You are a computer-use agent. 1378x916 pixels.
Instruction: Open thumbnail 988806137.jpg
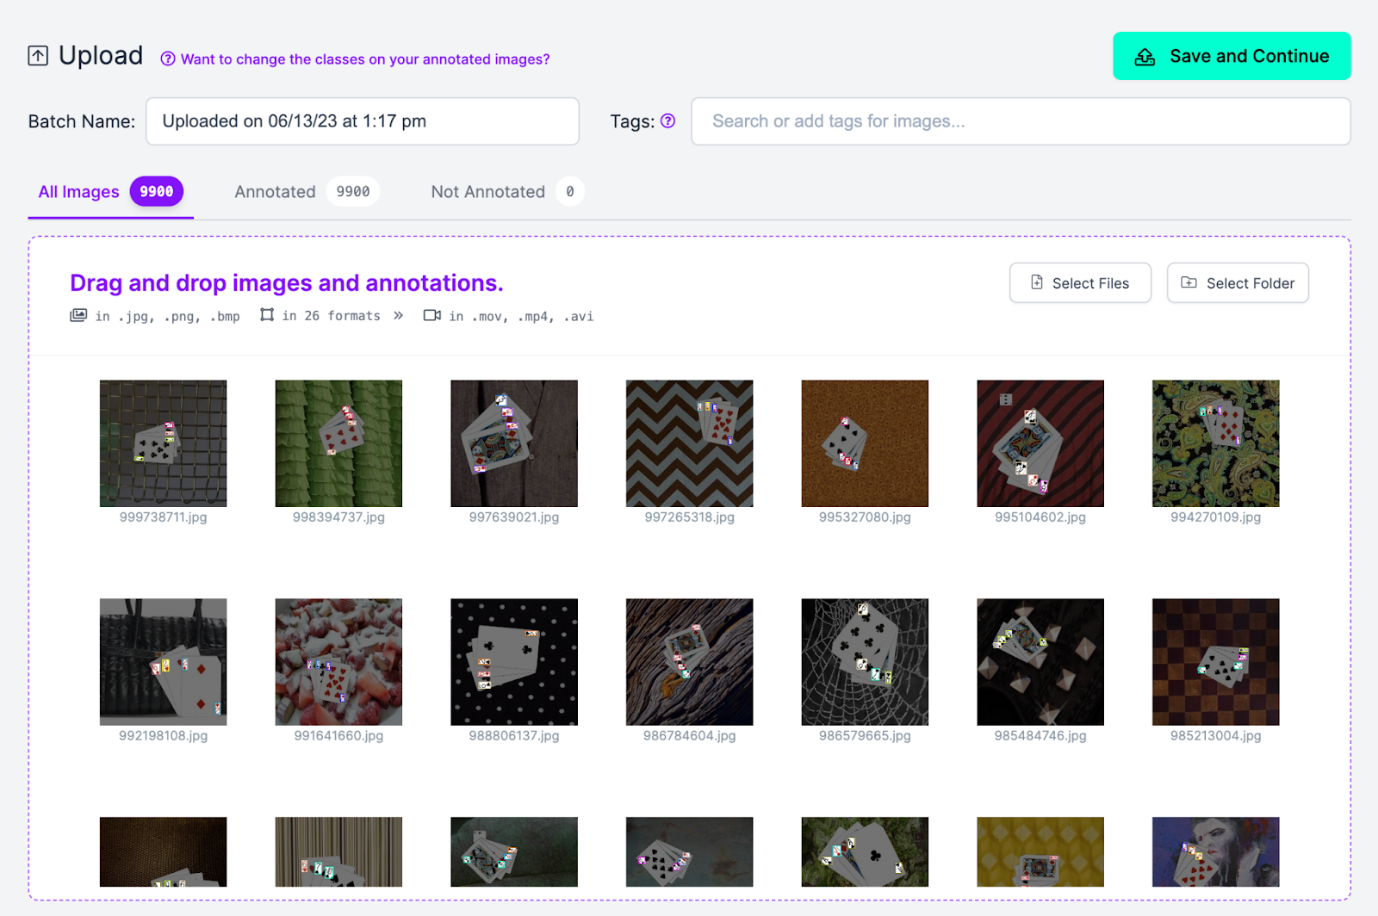pyautogui.click(x=514, y=662)
